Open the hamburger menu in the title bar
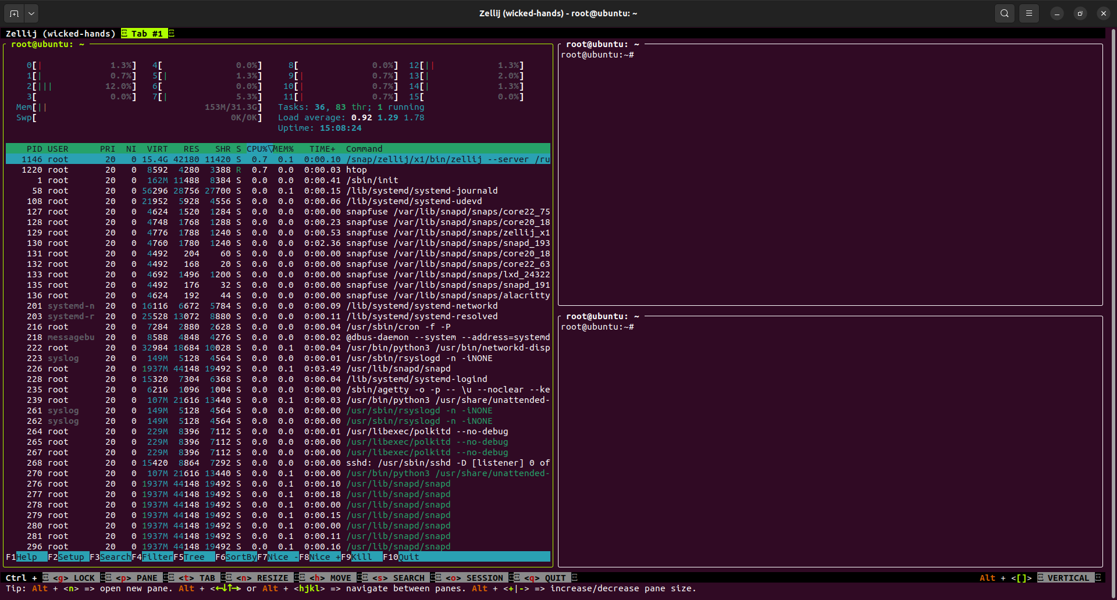 pyautogui.click(x=1029, y=13)
